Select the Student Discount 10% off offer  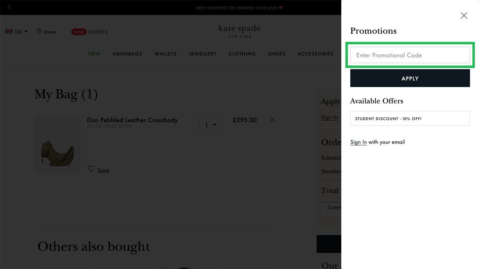point(410,118)
